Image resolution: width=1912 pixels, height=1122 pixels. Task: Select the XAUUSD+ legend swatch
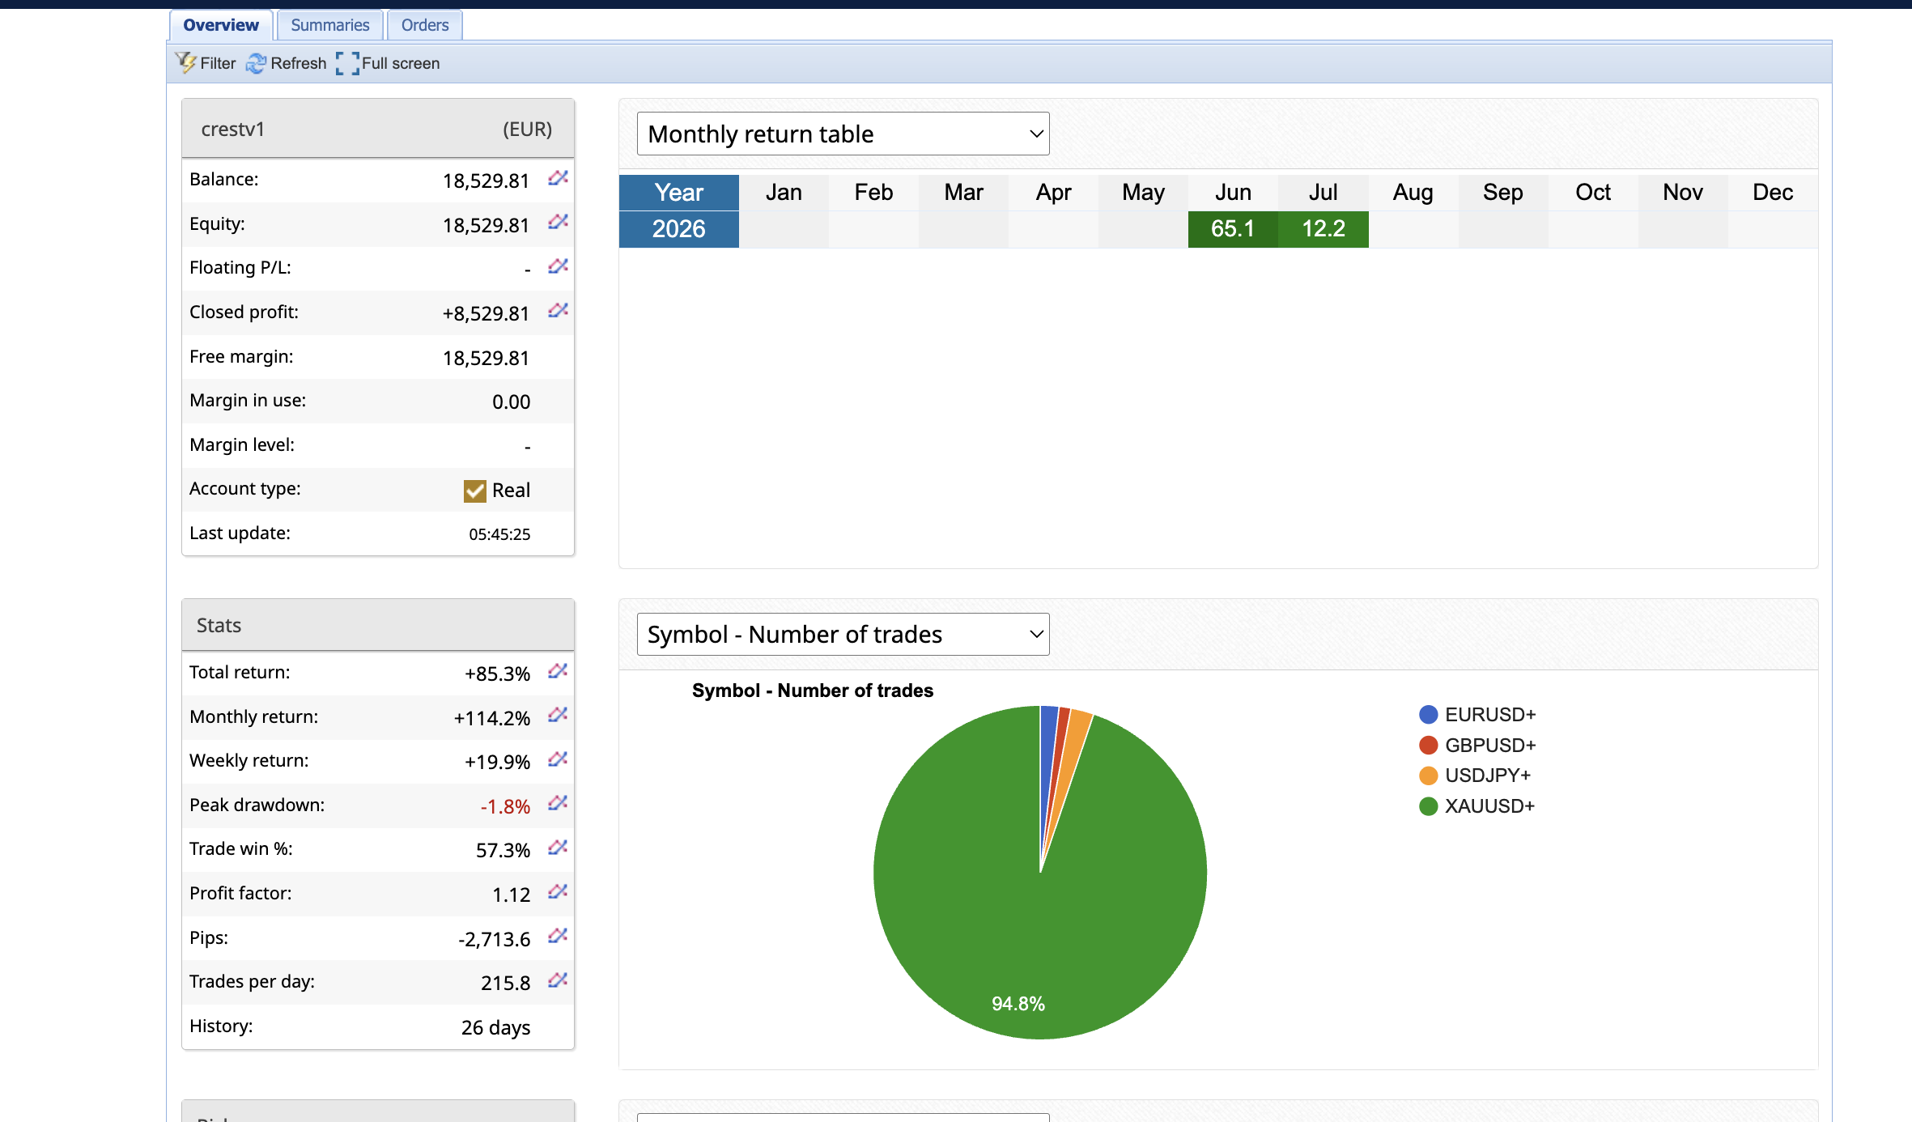(1429, 806)
